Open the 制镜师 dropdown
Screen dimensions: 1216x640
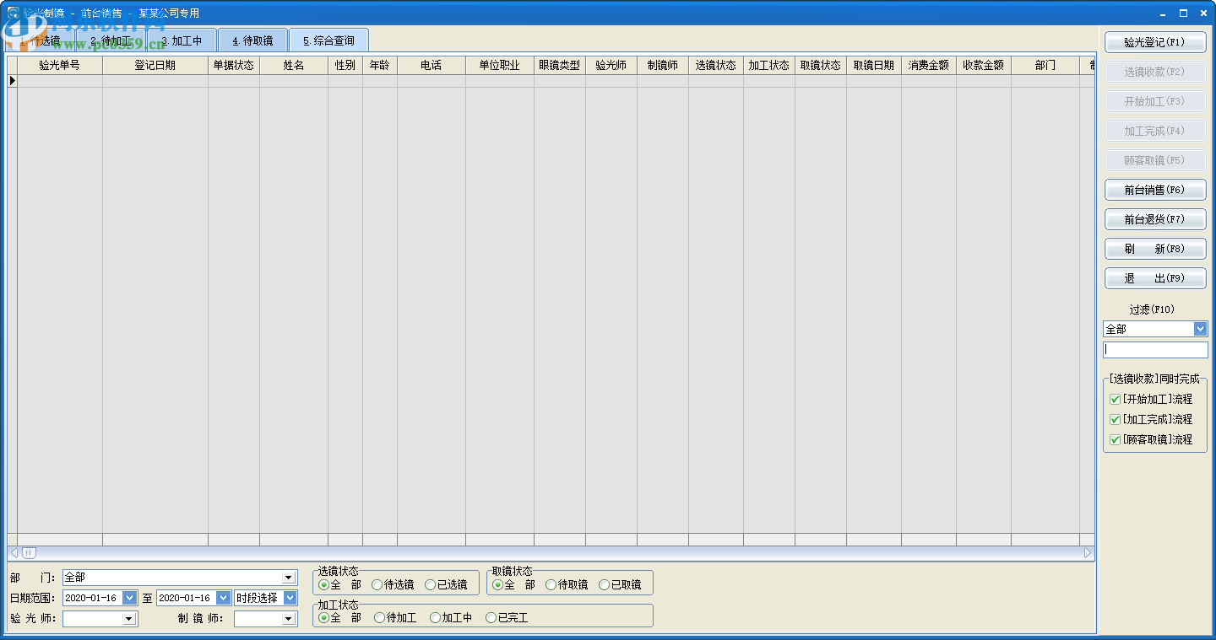coord(290,619)
